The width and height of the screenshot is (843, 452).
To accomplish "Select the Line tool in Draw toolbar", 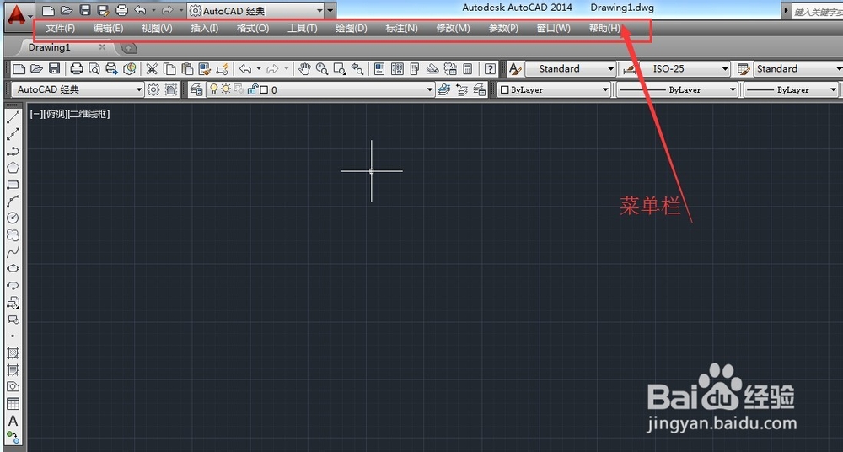I will [x=13, y=117].
